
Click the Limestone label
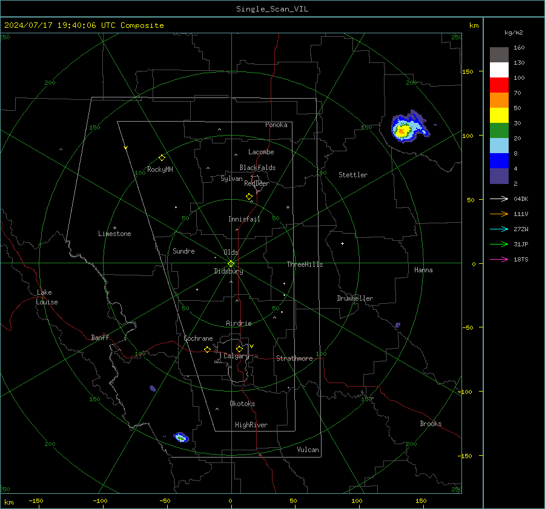click(114, 234)
